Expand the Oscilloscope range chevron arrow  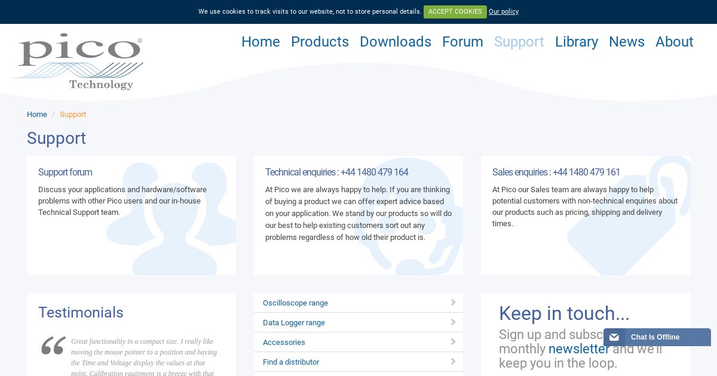(454, 303)
